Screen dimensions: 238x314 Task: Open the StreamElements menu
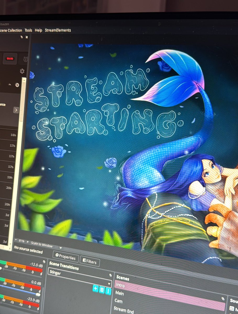coord(58,30)
